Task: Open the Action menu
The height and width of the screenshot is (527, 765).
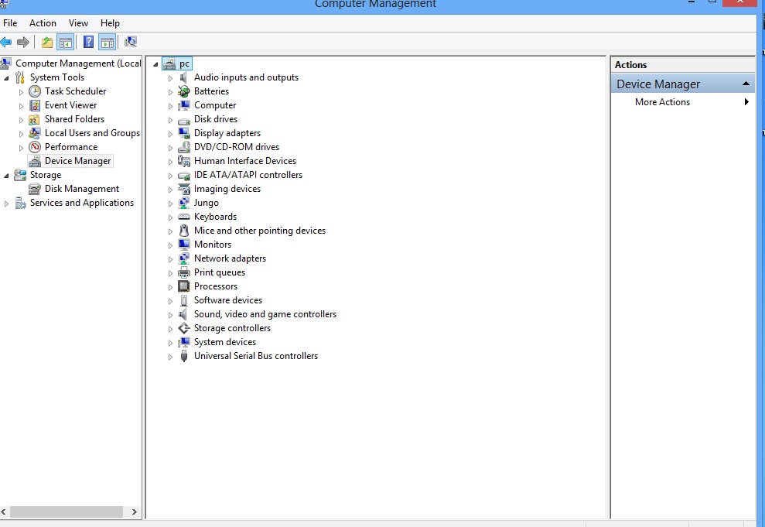Action: click(x=43, y=23)
